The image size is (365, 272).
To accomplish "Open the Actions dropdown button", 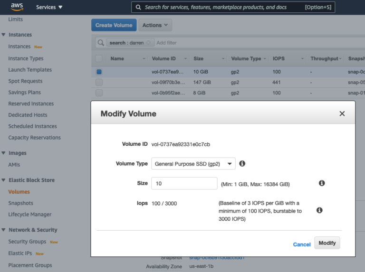I will point(155,25).
